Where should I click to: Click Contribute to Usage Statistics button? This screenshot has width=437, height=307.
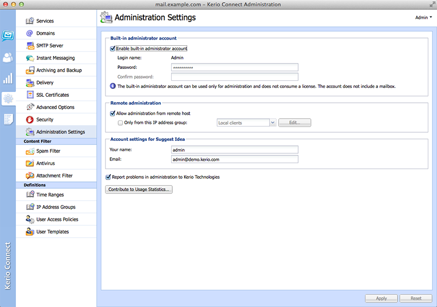(139, 189)
